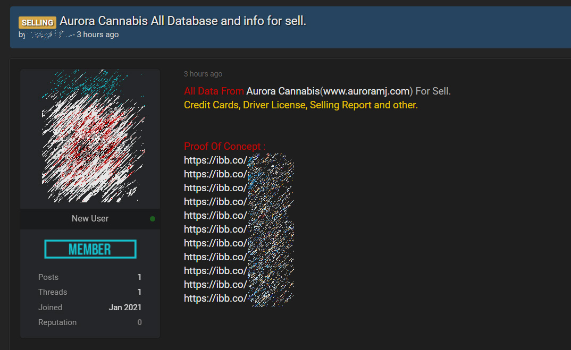This screenshot has height=350, width=571.
Task: Click the yellow Credit Cards, Driver License line
Action: (301, 105)
